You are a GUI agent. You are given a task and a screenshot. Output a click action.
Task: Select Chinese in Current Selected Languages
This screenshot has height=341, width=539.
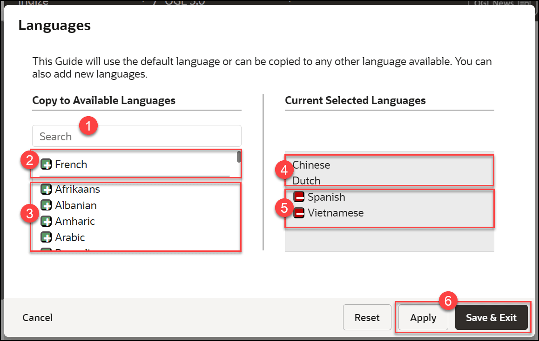(311, 164)
